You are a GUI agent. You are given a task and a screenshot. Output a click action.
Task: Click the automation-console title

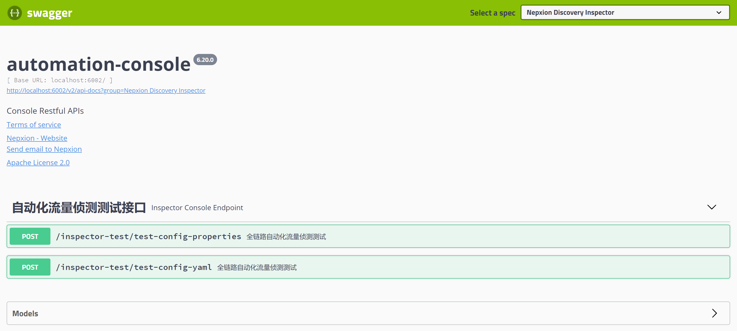tap(99, 64)
